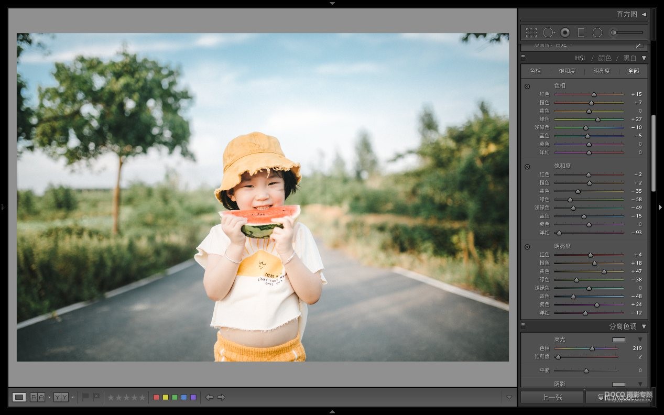Collapse the HSL panel triangle
The width and height of the screenshot is (664, 415).
click(644, 58)
